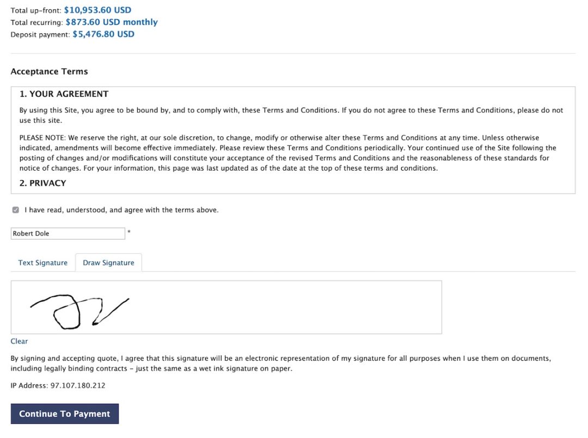Click the IP Address 97.107.180.212 text
The width and height of the screenshot is (588, 438).
tap(58, 386)
